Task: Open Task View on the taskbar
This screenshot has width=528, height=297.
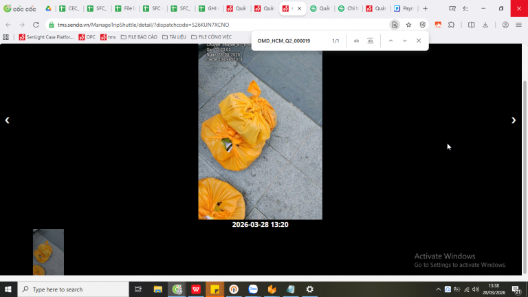Action: pos(138,289)
